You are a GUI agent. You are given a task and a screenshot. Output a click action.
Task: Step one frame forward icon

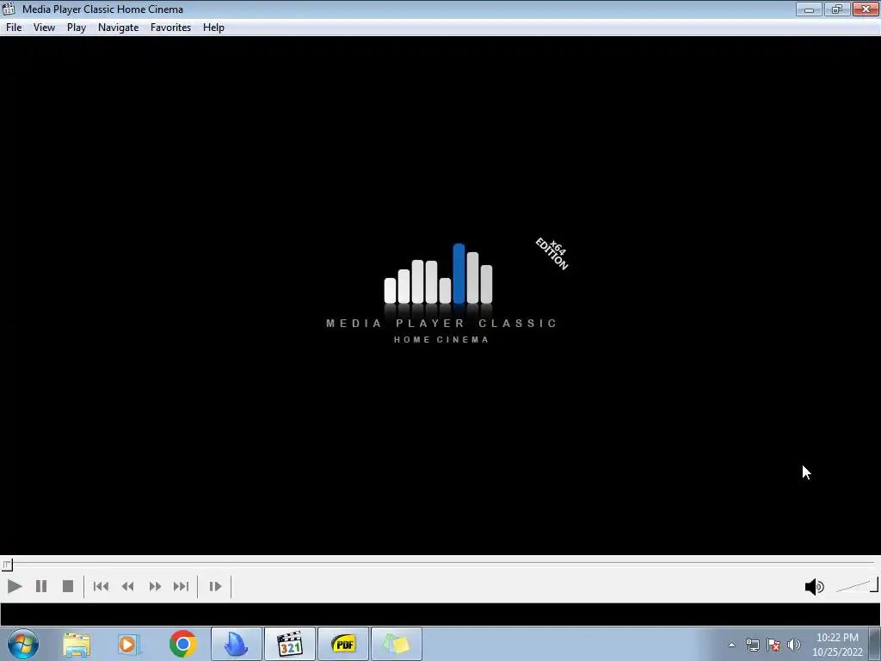point(215,586)
